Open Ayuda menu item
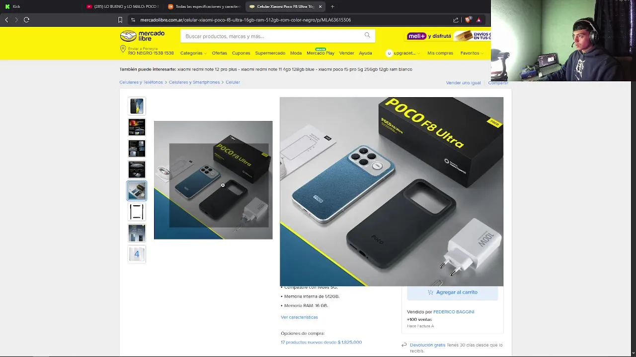The image size is (636, 357). click(x=365, y=53)
